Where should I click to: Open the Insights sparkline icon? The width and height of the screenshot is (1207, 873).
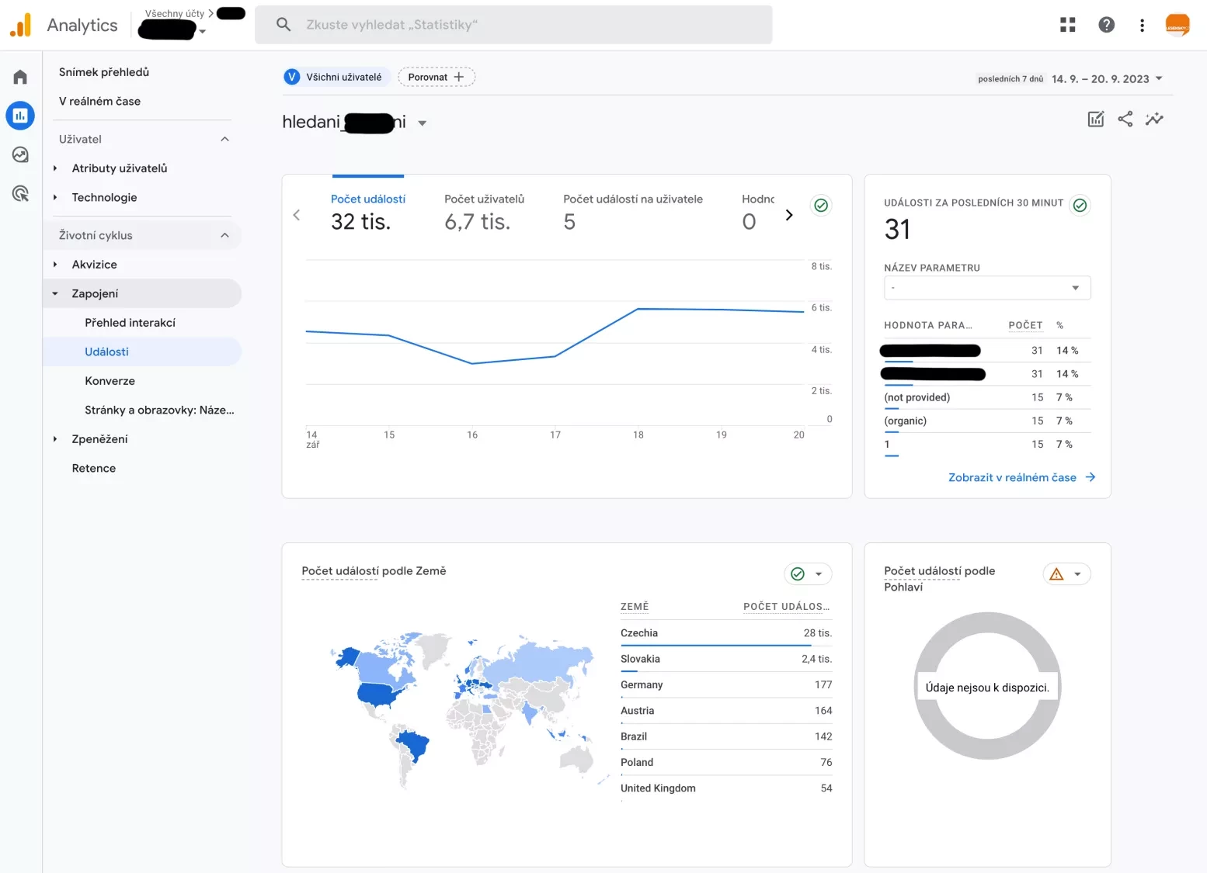(1154, 119)
